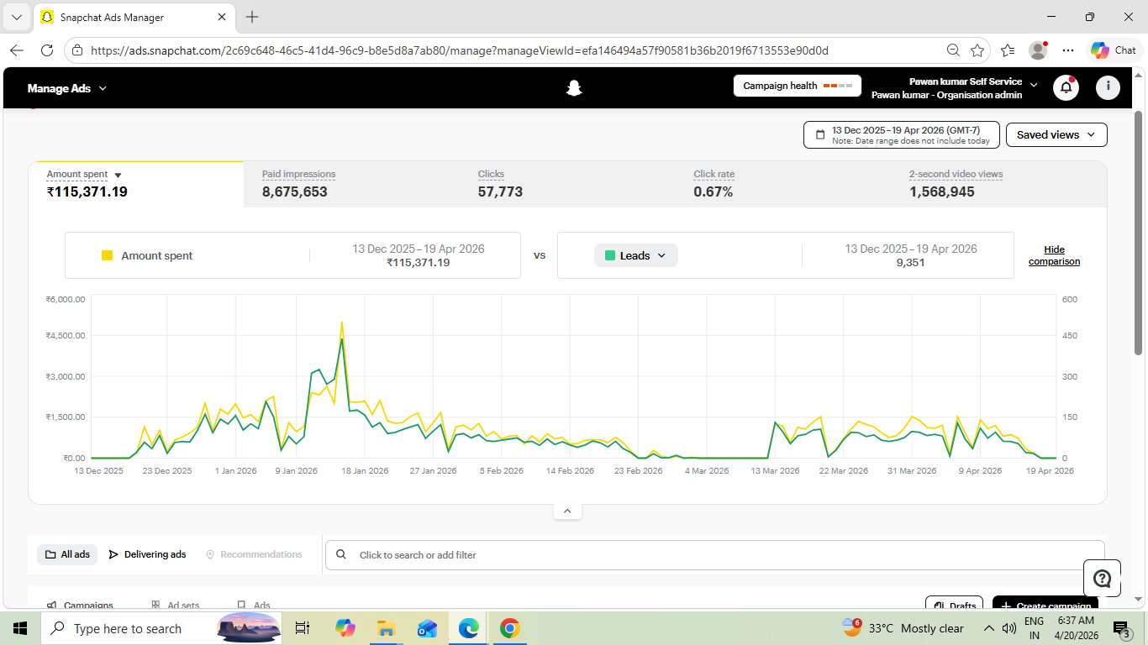Open the taskbar clock and date
Viewport: 1148px width, 645px height.
[1077, 628]
